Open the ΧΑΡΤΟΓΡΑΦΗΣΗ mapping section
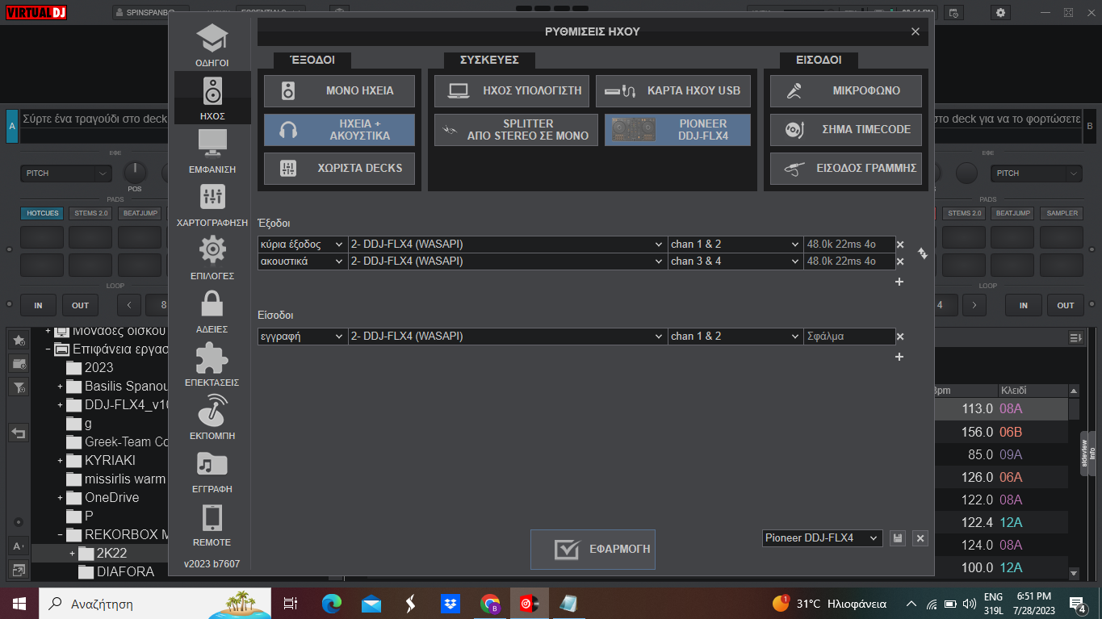 [x=212, y=205]
